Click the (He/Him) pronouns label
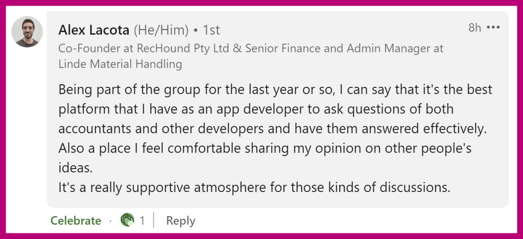Screen dimensions: 523x239 coord(161,31)
